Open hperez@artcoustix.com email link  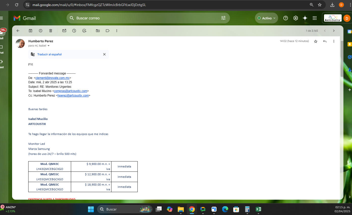73,96
